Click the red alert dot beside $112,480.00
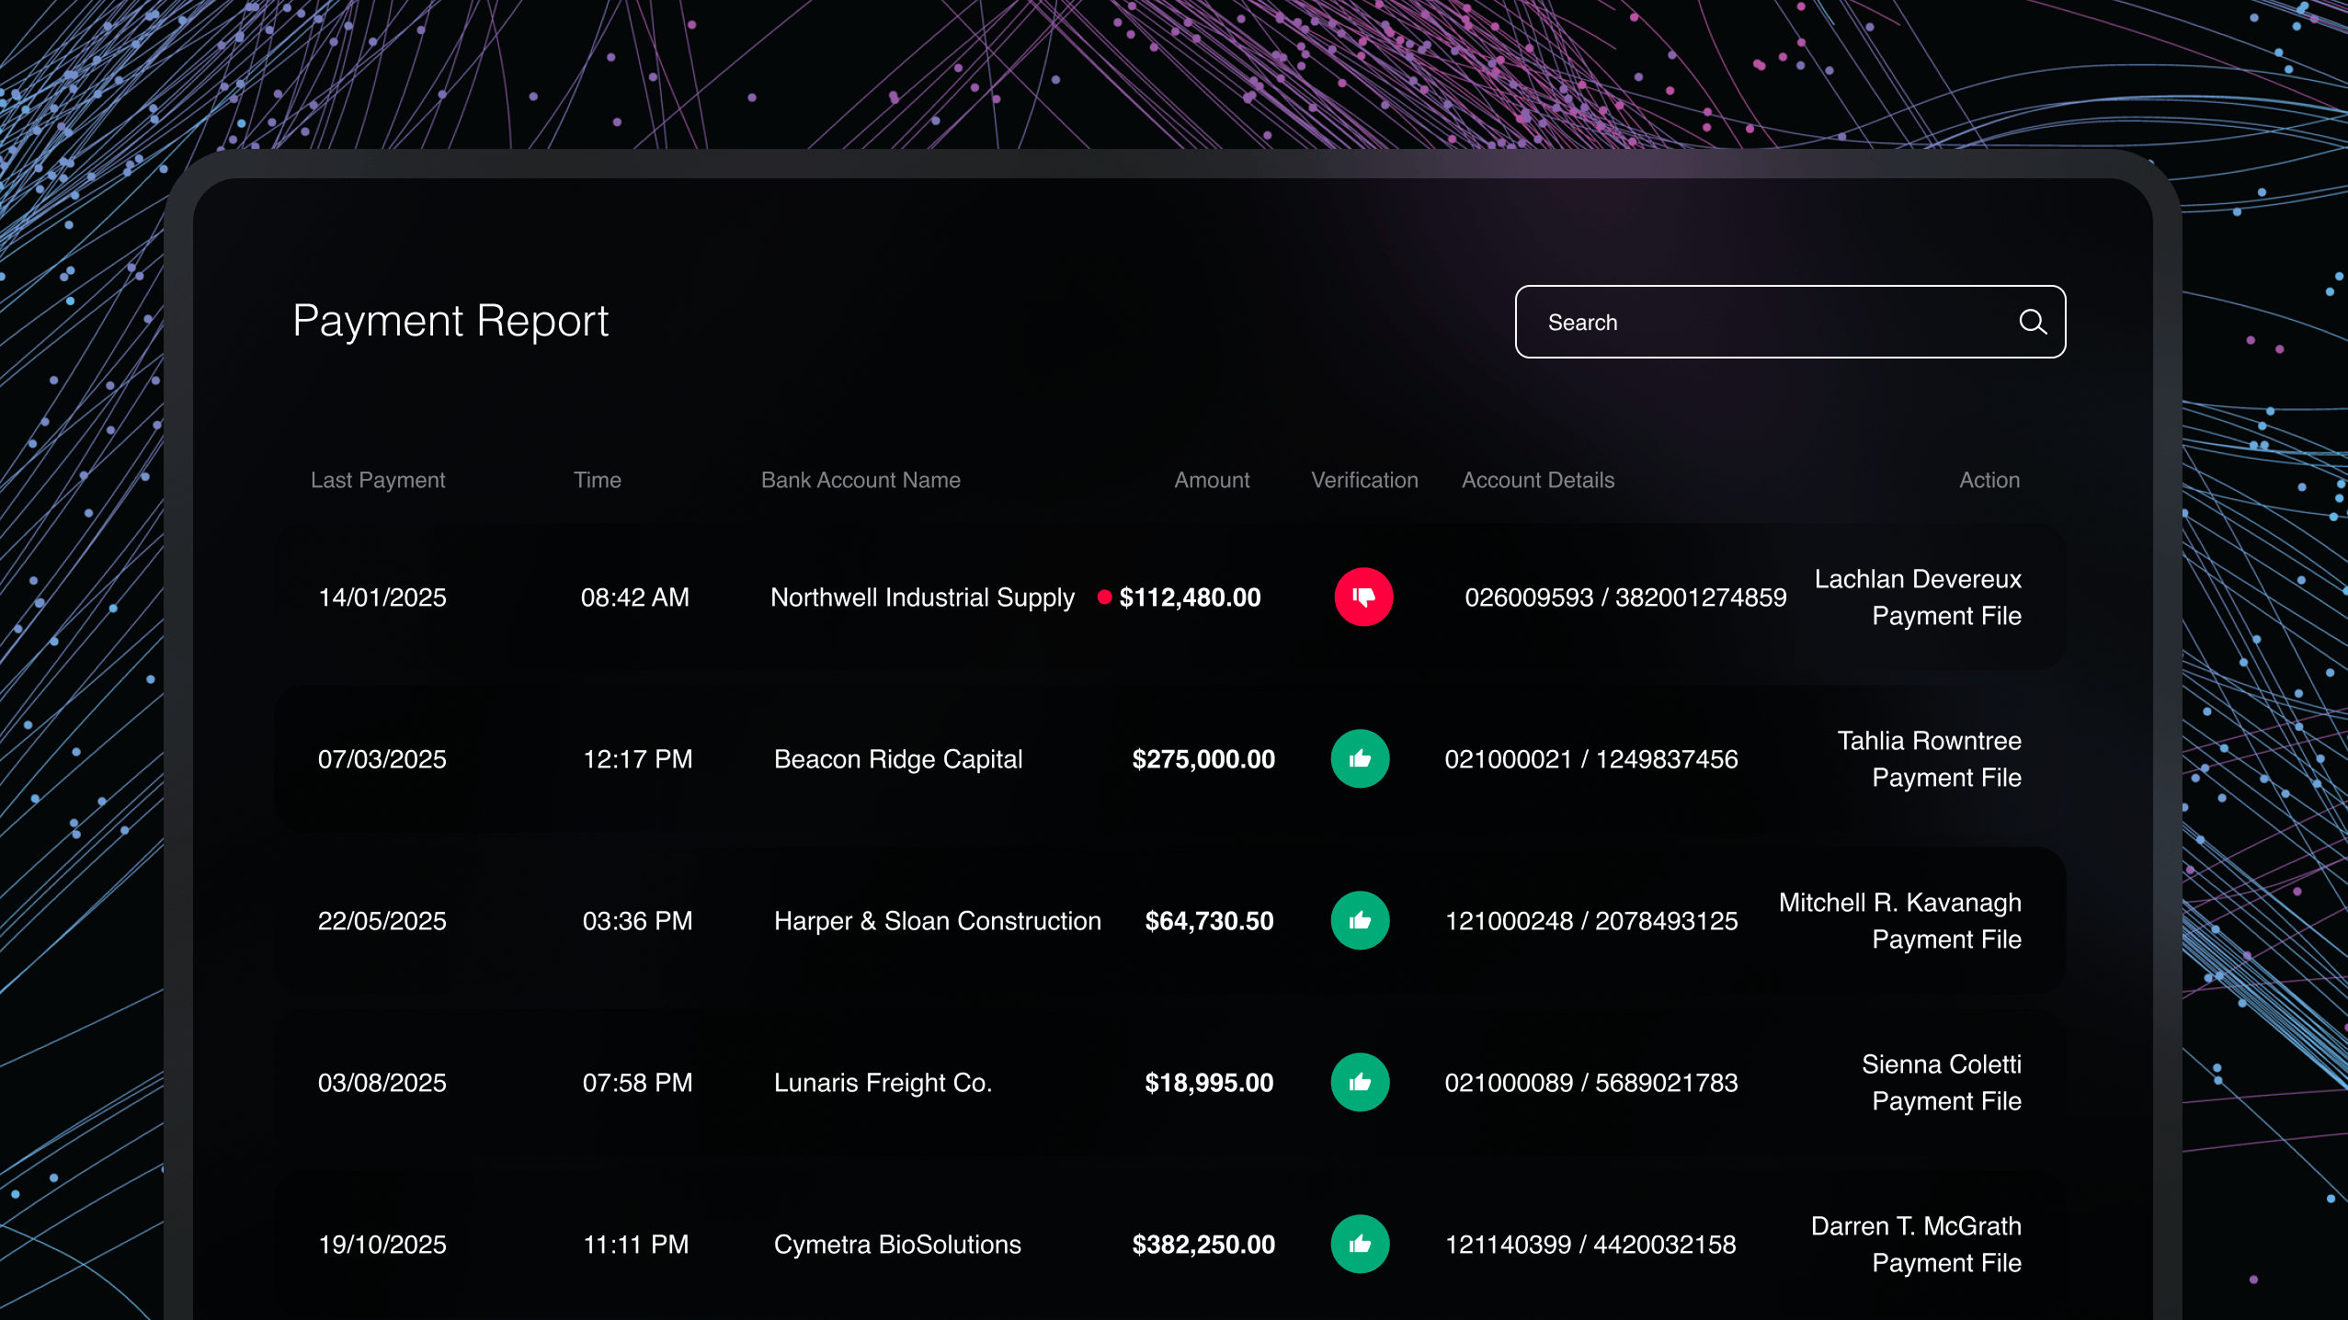2348x1320 pixels. click(1104, 597)
